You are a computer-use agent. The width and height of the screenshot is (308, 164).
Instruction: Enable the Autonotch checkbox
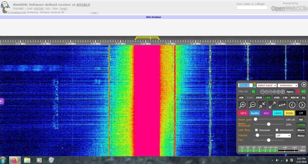click(277, 130)
